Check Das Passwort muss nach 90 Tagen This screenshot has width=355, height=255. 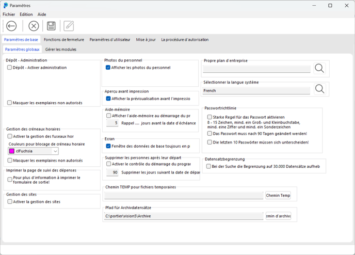(x=209, y=134)
